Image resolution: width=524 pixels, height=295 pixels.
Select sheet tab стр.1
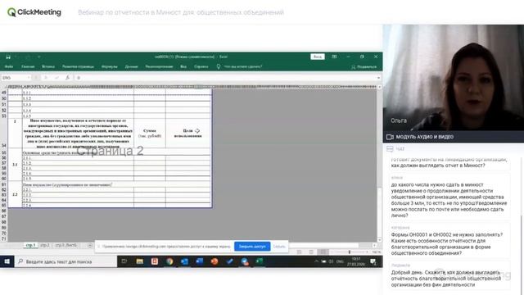(x=30, y=246)
